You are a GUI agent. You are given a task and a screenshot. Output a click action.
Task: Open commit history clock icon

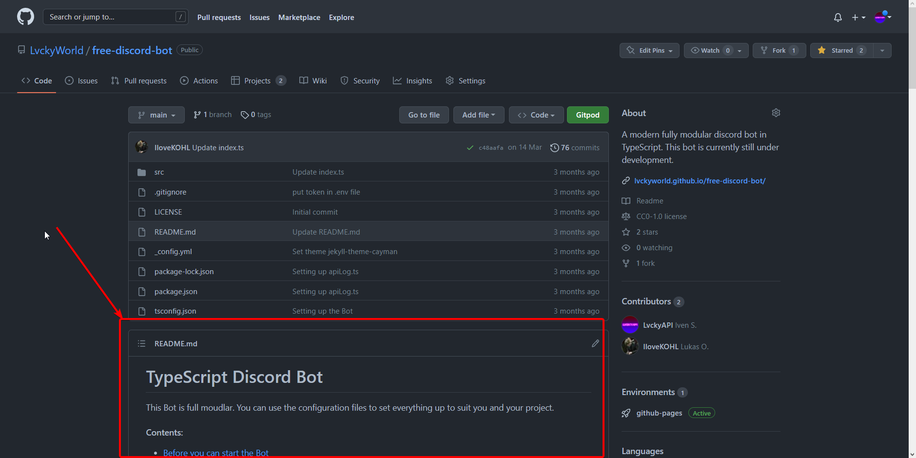point(554,148)
